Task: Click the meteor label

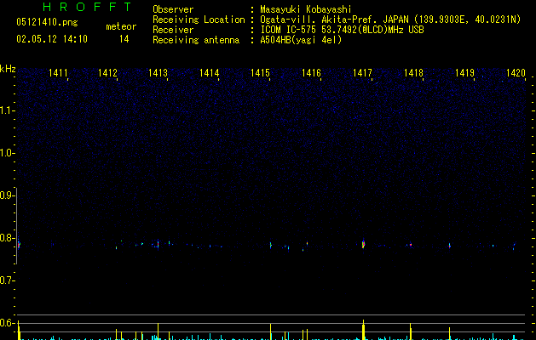Action: coord(121,26)
